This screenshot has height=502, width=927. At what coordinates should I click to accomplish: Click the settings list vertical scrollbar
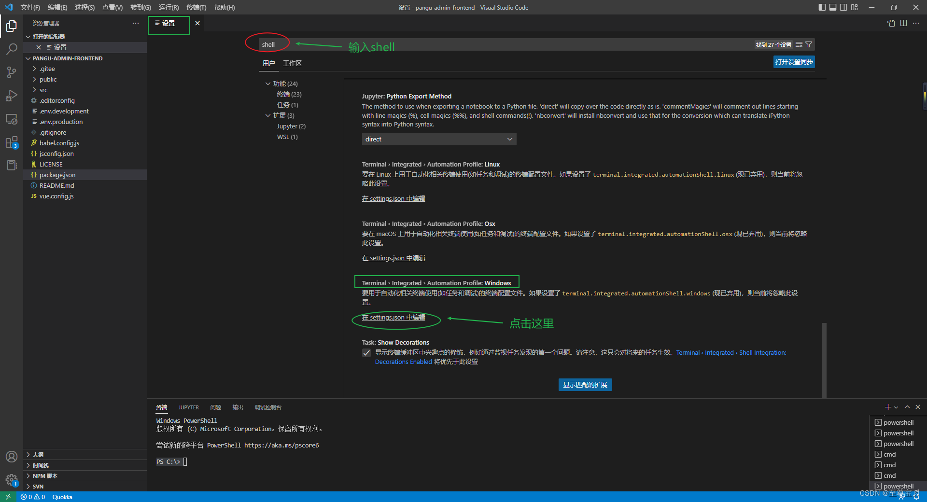click(824, 360)
